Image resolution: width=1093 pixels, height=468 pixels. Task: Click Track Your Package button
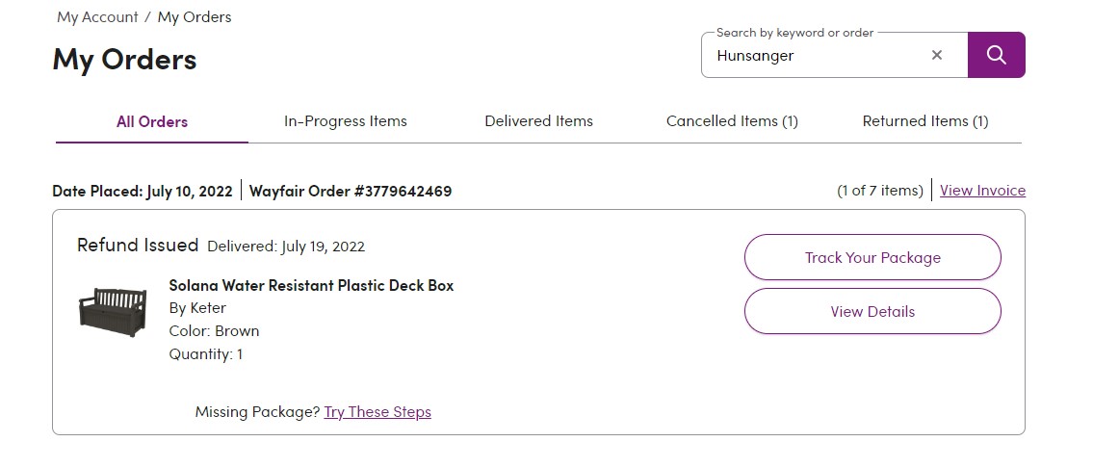point(872,257)
